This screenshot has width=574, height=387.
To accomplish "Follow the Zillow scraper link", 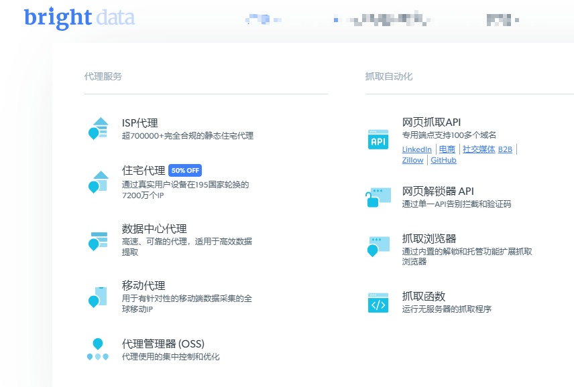I will point(412,160).
